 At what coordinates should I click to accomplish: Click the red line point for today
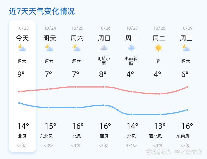click(x=19, y=91)
